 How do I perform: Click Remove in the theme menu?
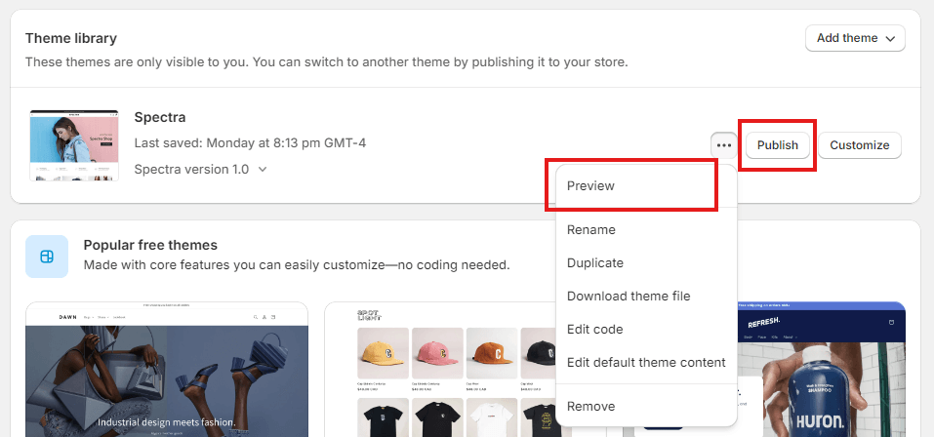590,407
